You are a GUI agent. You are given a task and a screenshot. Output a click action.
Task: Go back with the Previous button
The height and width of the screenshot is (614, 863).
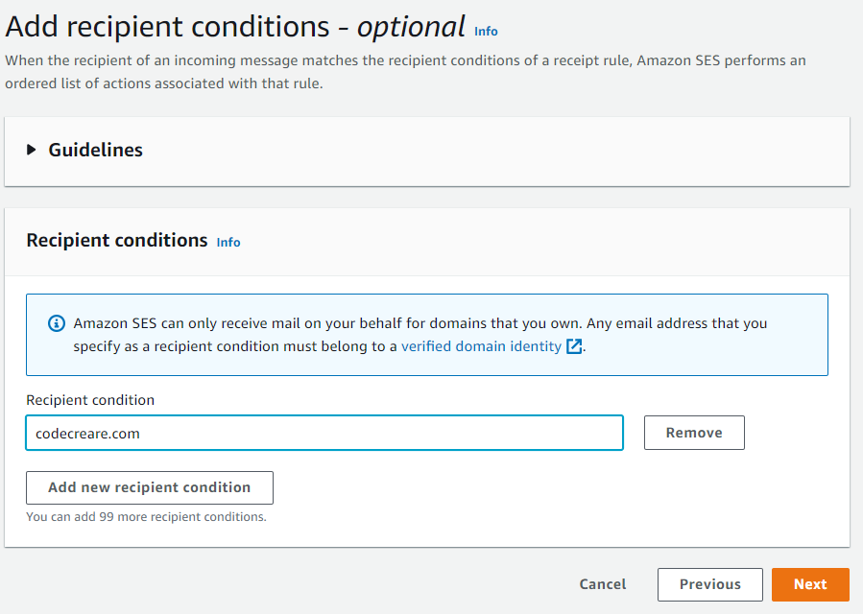click(710, 584)
